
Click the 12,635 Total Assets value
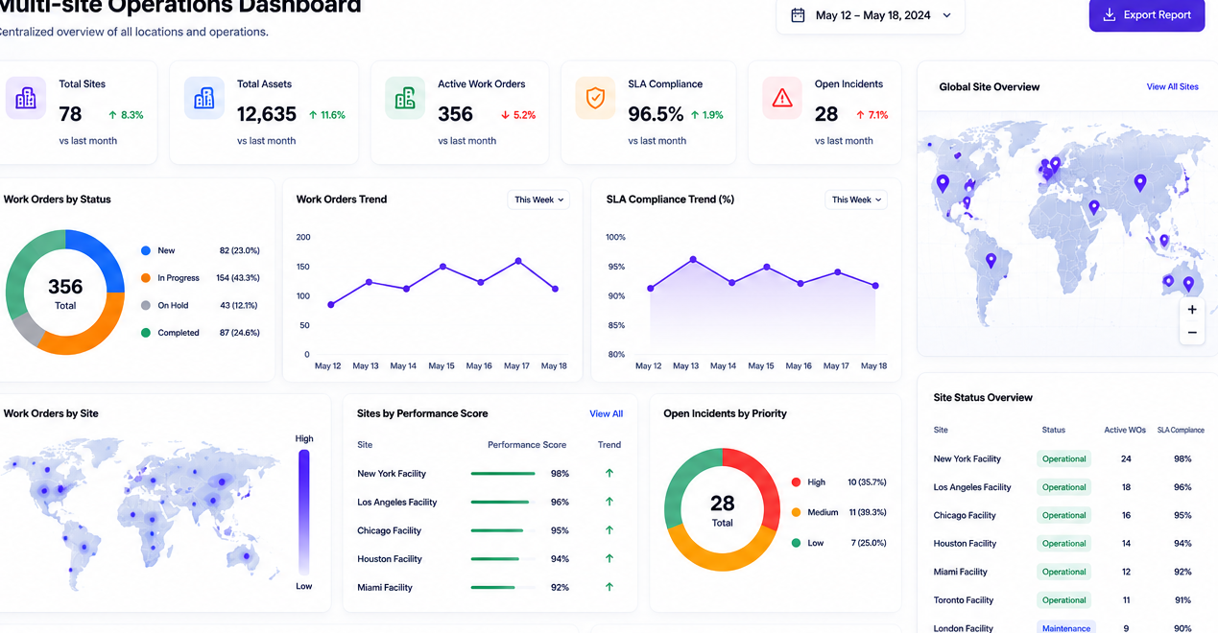pyautogui.click(x=267, y=114)
